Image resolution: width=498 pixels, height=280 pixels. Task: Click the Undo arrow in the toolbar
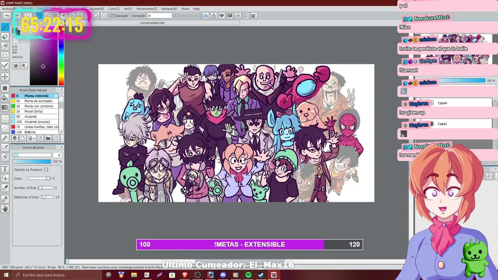click(7, 16)
